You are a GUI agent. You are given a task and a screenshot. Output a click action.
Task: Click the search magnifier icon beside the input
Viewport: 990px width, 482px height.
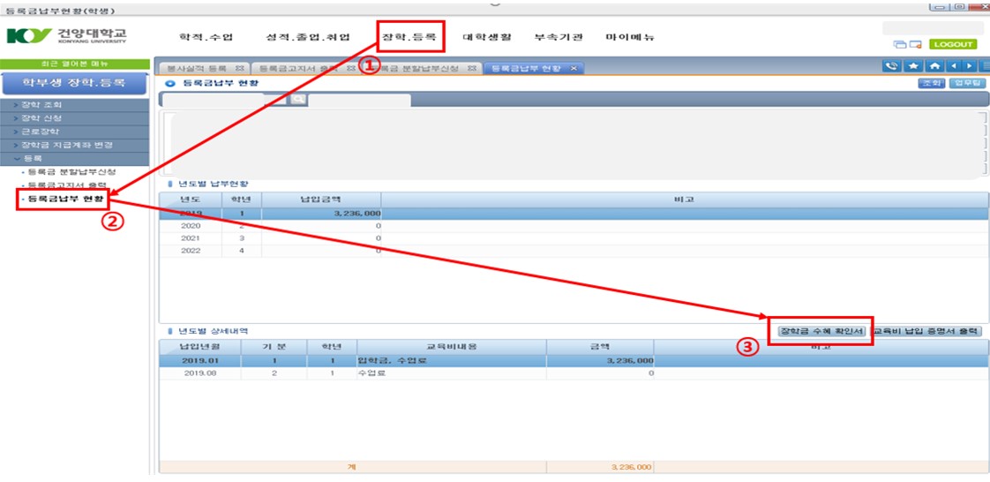(298, 100)
